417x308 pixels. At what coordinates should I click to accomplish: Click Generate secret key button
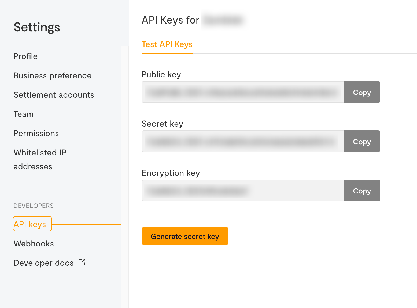coord(185,236)
